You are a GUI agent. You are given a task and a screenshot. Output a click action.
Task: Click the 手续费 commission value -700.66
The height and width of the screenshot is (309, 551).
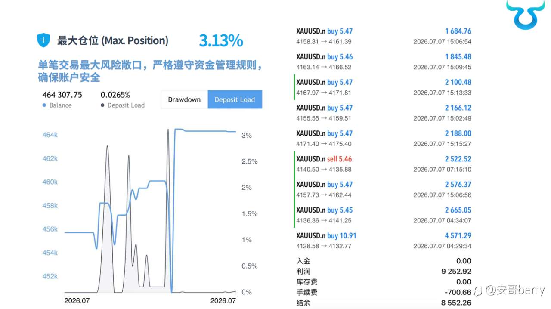tap(458, 293)
